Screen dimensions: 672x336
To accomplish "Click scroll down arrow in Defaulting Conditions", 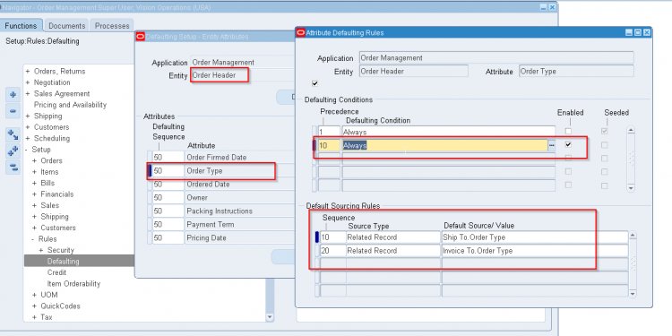I will pos(631,188).
